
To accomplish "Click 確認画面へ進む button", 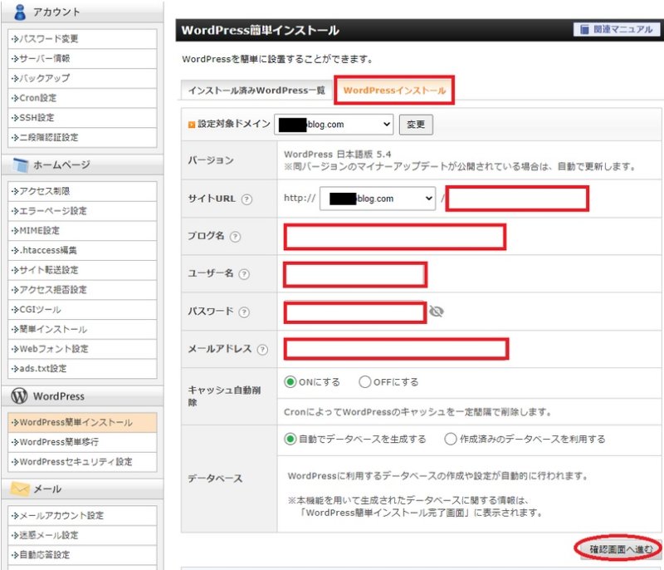I will [620, 549].
